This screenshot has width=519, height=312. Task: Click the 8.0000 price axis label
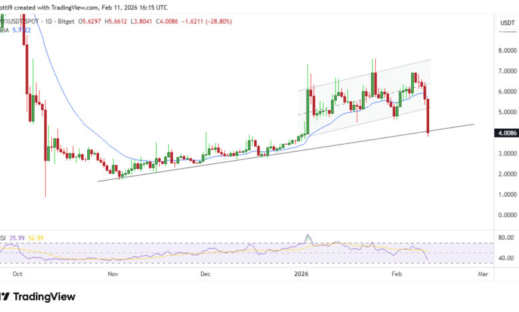507,50
